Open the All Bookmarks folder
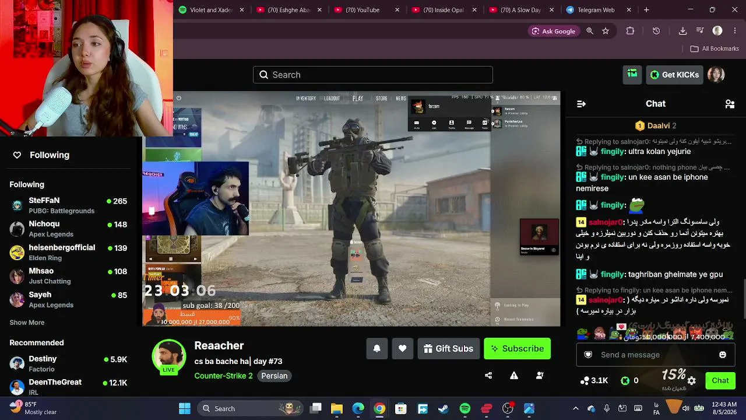 715,48
